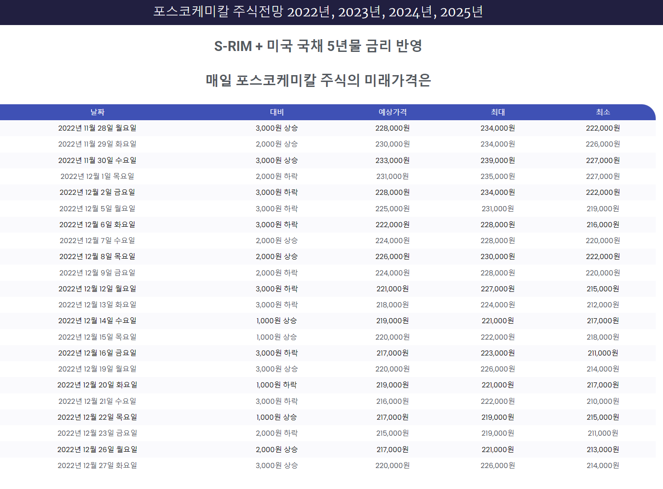
Task: Select the date 2022년 11월 28일 월요일
Action: [x=97, y=128]
